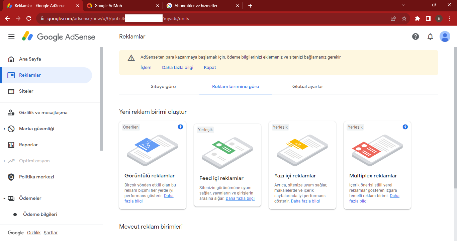The image size is (457, 241).
Task: Click the Marka güvenliği block icon
Action: (11, 129)
